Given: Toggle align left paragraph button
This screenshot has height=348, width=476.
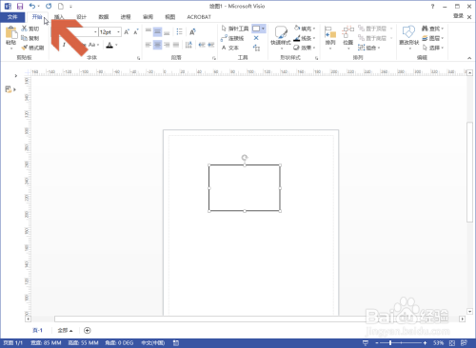Looking at the screenshot, I should tap(149, 45).
